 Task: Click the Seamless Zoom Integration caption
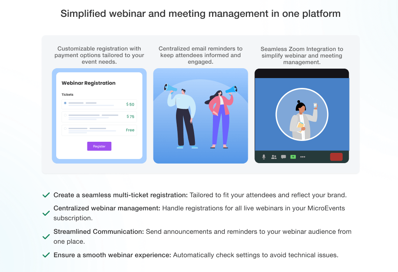(302, 55)
